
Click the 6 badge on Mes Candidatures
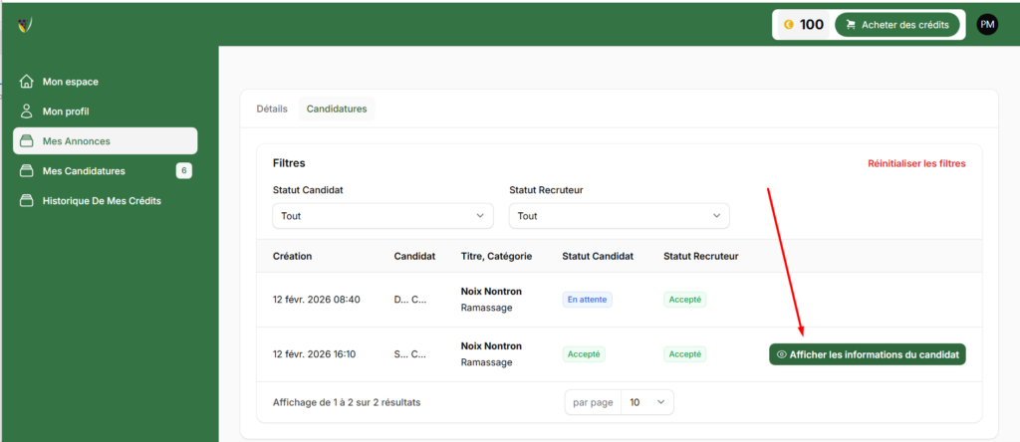coord(183,171)
